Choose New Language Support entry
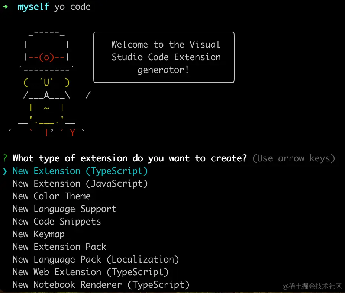Screen dimensions: 345x293 [x=64, y=209]
